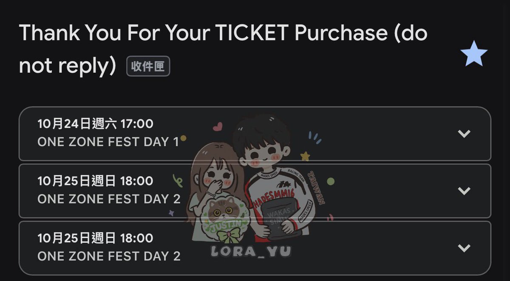This screenshot has width=510, height=281.
Task: Click the LORA_YU watermark text
Action: click(x=252, y=251)
